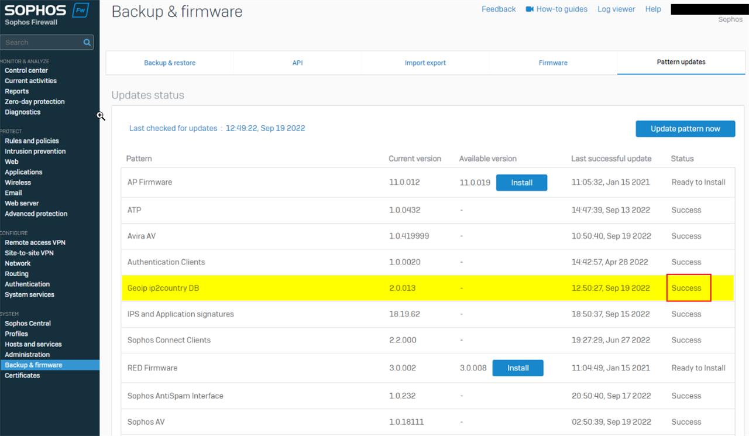Click the Current version column header
This screenshot has width=749, height=436.
click(x=415, y=159)
